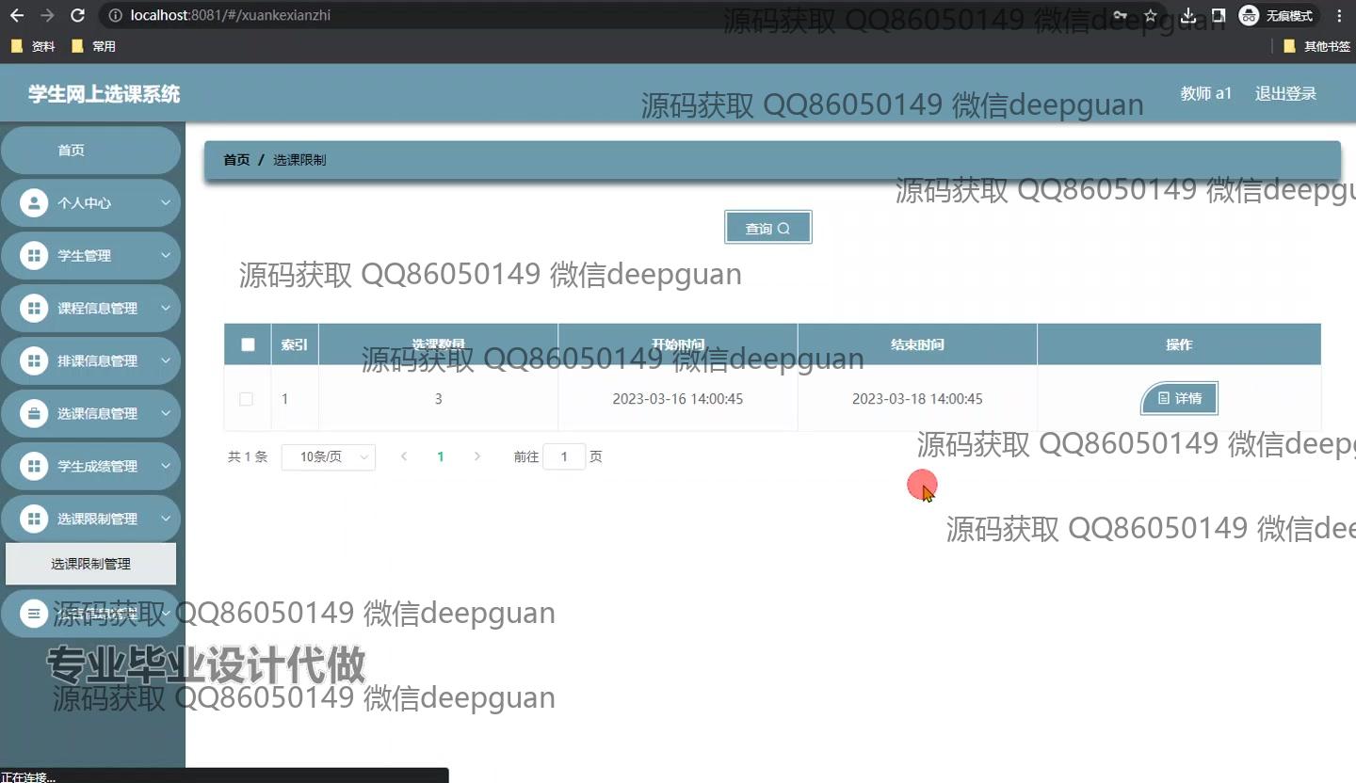Click the 课程信息管理 menu label

tap(98, 309)
